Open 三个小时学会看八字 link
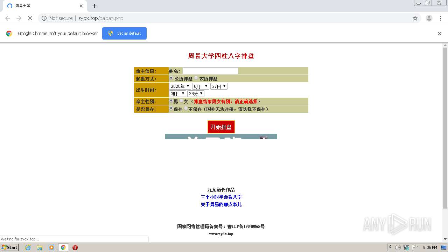 click(221, 197)
